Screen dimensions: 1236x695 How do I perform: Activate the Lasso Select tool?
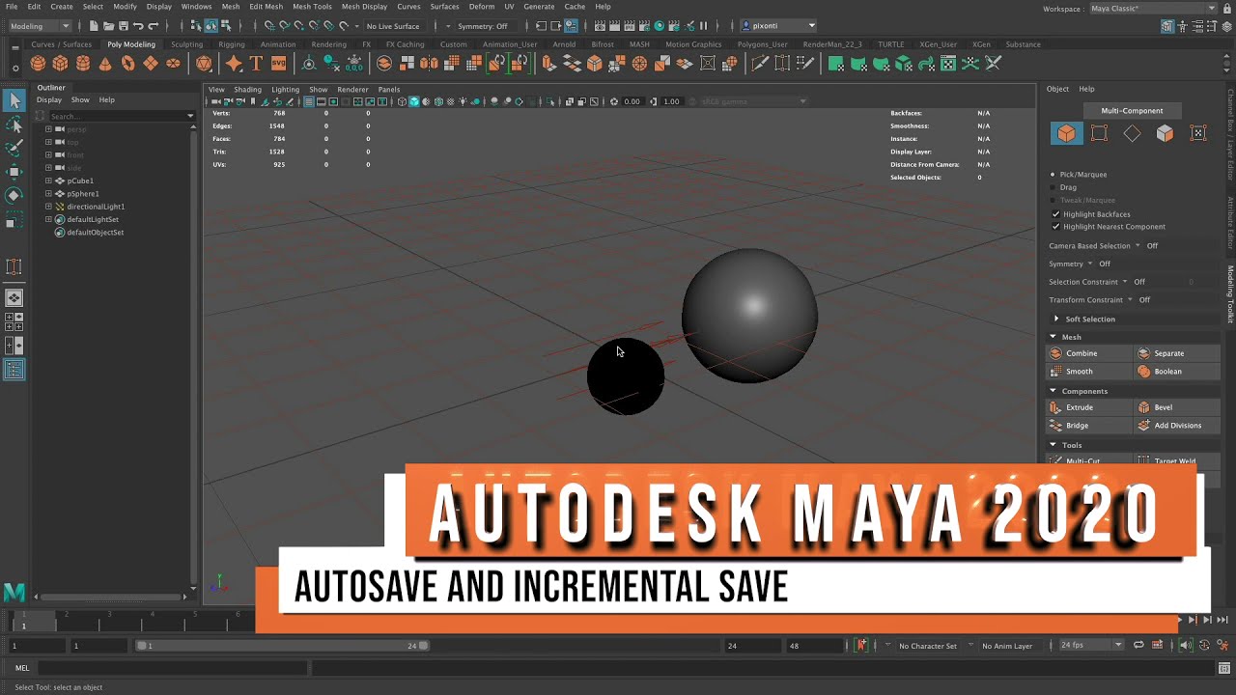[x=14, y=125]
